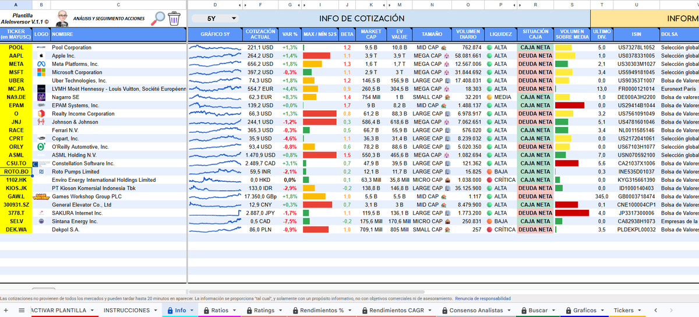Viewport: 699px width, 317px height.
Task: Select the yellow NA9.DE ticker cell
Action: tap(16, 97)
